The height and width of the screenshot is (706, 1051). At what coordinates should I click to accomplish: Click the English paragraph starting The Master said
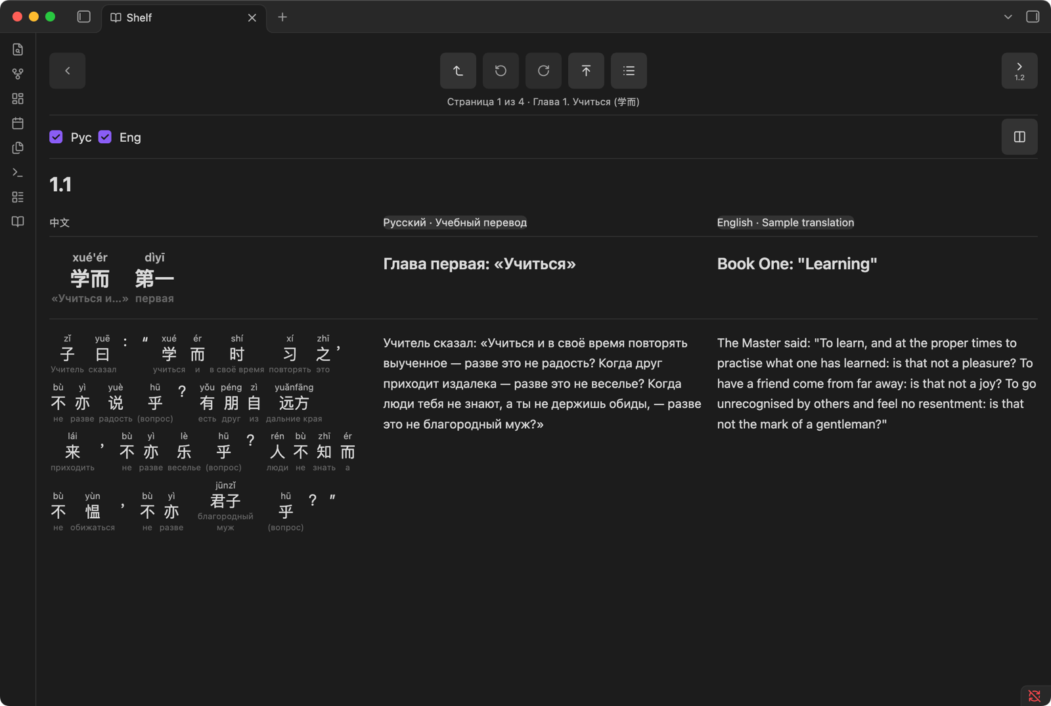pos(876,384)
